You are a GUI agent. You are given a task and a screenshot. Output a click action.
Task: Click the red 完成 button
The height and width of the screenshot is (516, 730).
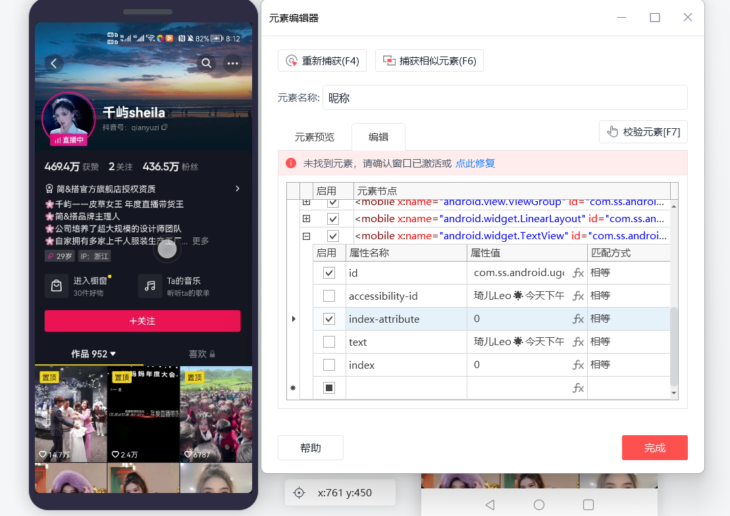(x=654, y=448)
